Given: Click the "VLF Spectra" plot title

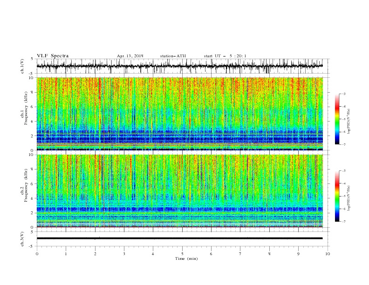Looking at the screenshot, I should (x=53, y=56).
